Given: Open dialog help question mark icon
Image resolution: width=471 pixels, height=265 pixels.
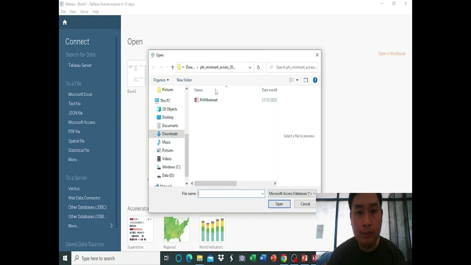Looking at the screenshot, I should point(315,80).
